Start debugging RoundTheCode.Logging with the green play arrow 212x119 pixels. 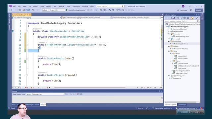tap(67, 10)
